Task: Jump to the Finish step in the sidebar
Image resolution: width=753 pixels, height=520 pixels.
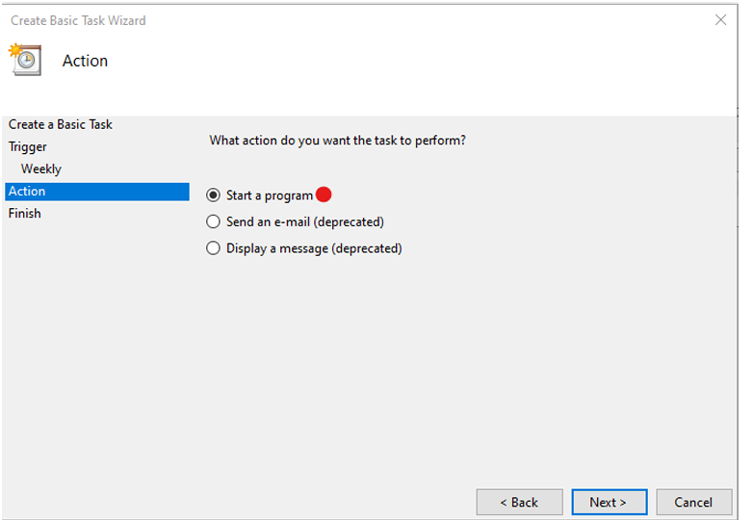Action: coord(24,213)
